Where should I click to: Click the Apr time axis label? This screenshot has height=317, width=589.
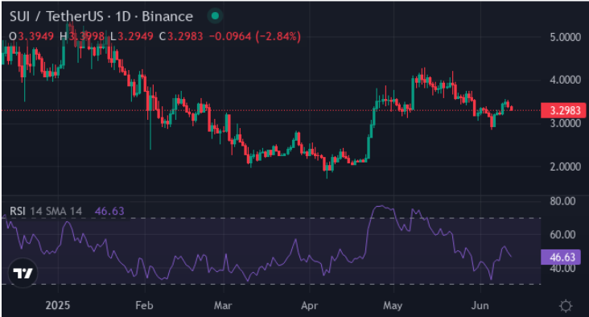(x=310, y=306)
